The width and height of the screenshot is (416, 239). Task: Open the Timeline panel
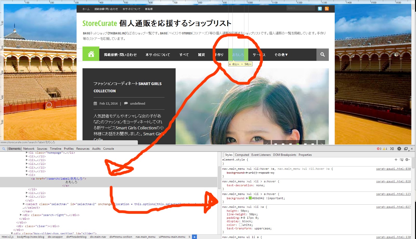click(56, 149)
